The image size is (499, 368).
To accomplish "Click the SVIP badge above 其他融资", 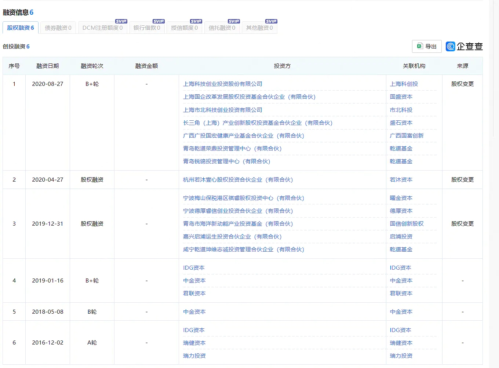I will coord(271,21).
